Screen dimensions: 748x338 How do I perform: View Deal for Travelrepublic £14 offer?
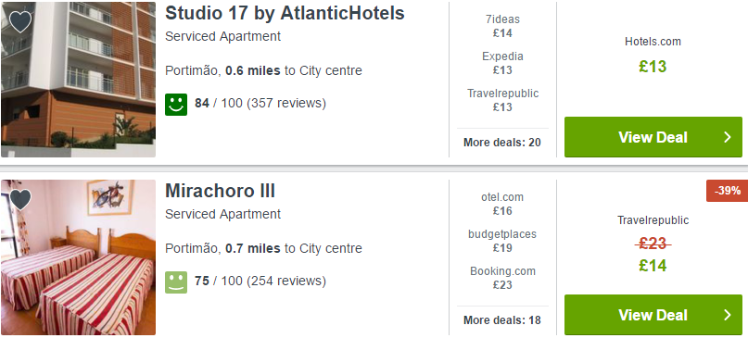point(653,315)
